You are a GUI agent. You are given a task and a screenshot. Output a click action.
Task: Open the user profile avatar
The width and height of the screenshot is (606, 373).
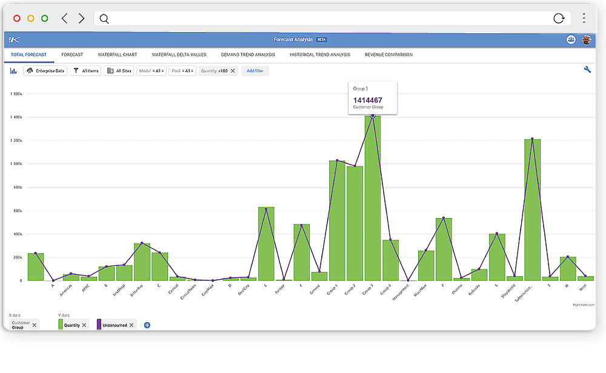(x=586, y=39)
